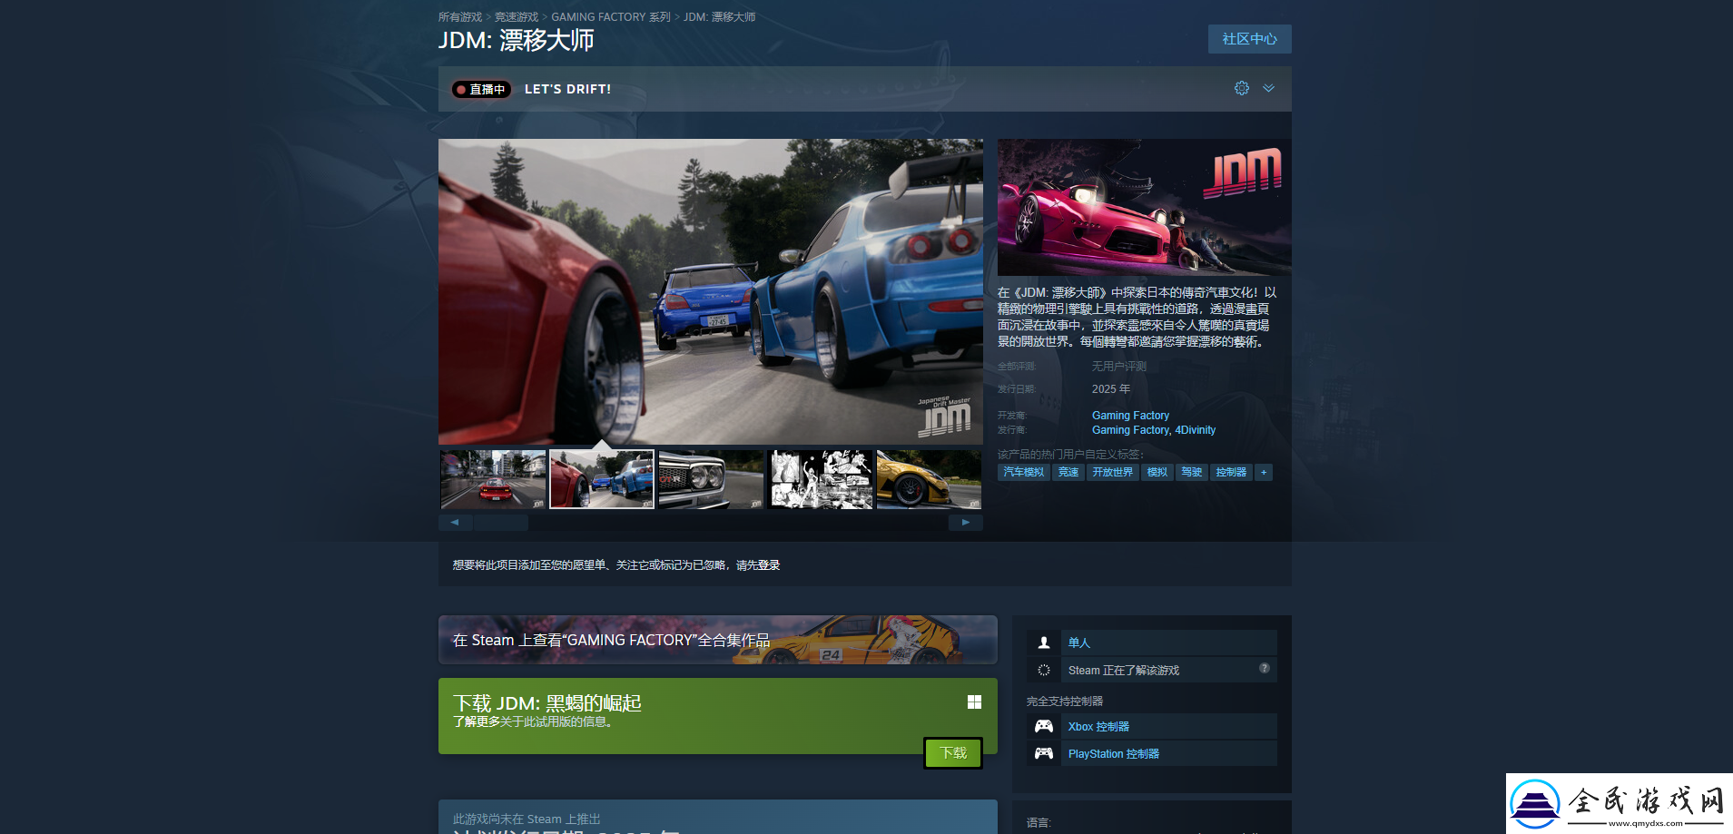Click the question mark help icon
The image size is (1733, 834).
click(1264, 668)
